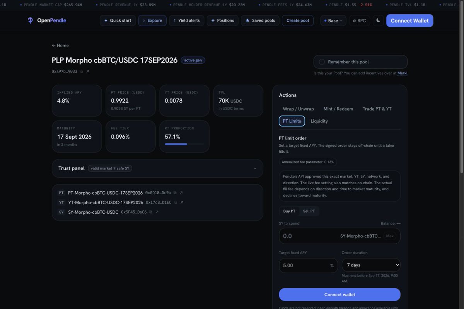
Task: Switch to Wrap / Unwrap tab
Action: 298,109
